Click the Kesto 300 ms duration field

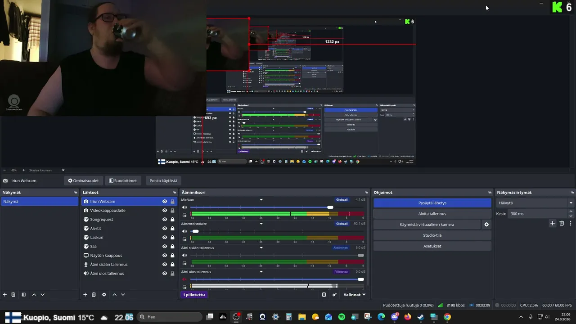538,214
